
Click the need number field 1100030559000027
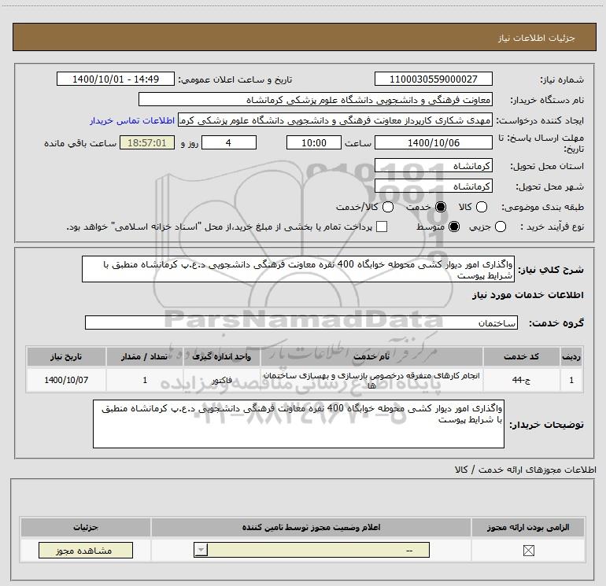click(433, 79)
